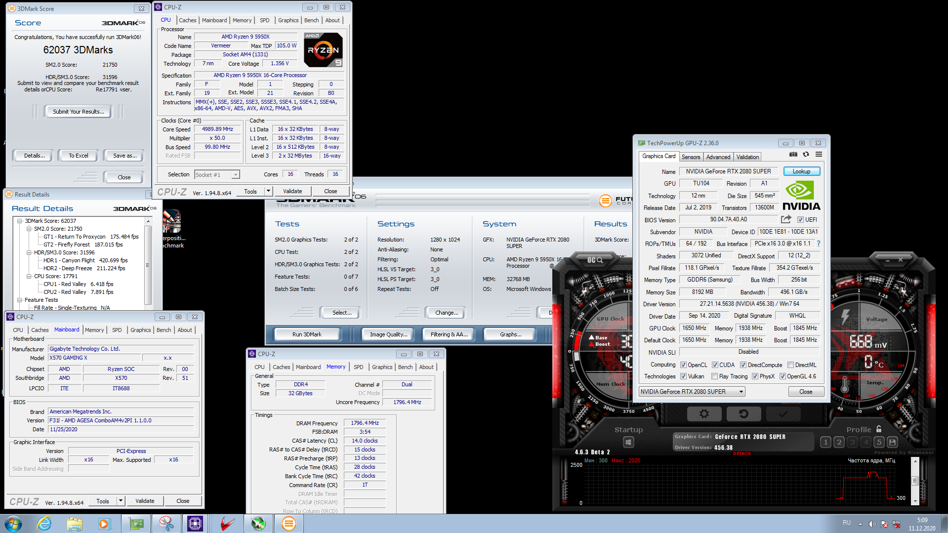Click the Afterburner OC Scanner button
Viewport: 948px width, 533px height.
point(595,260)
